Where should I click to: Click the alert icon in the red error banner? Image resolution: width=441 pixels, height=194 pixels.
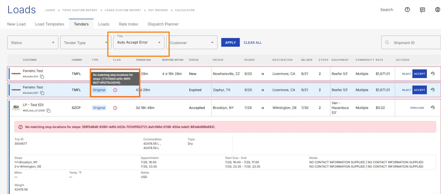click(x=20, y=127)
